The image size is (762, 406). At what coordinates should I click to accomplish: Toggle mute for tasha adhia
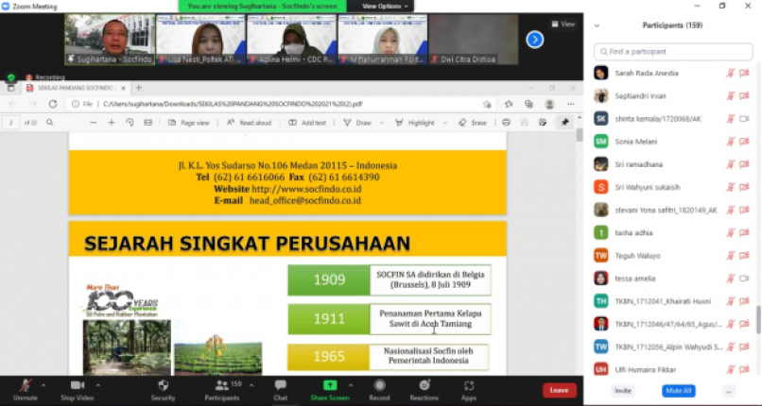[730, 233]
